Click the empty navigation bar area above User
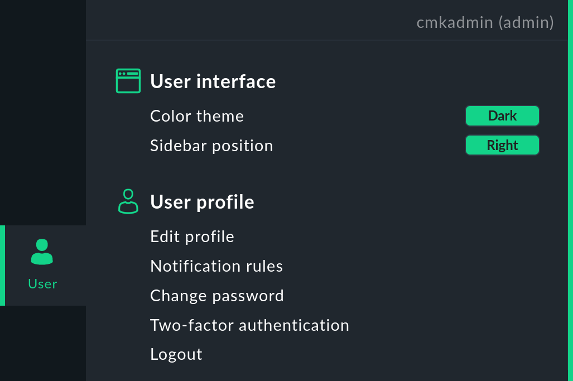The image size is (573, 381). pyautogui.click(x=42, y=112)
